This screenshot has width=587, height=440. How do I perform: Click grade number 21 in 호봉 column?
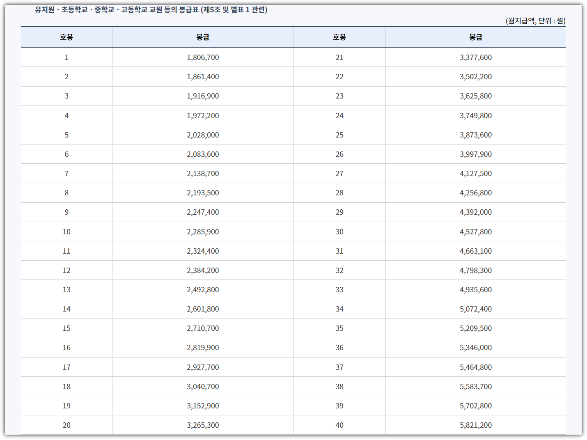[x=339, y=57]
